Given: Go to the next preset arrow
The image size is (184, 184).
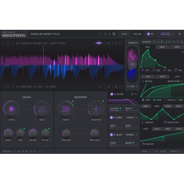Looking at the screenshot, I should point(109,34).
